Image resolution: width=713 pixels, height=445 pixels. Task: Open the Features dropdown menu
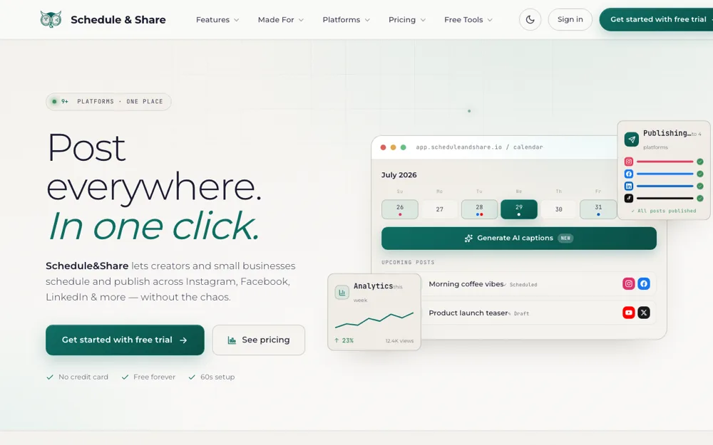point(217,19)
